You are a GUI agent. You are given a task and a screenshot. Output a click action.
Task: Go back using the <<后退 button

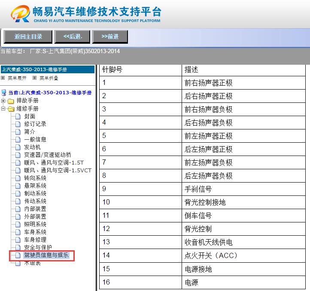point(73,36)
